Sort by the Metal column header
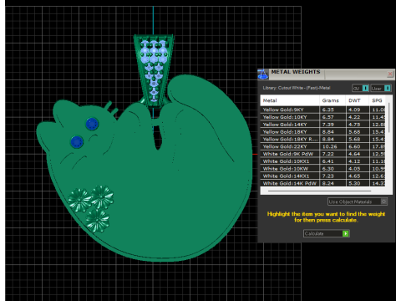 (290, 100)
